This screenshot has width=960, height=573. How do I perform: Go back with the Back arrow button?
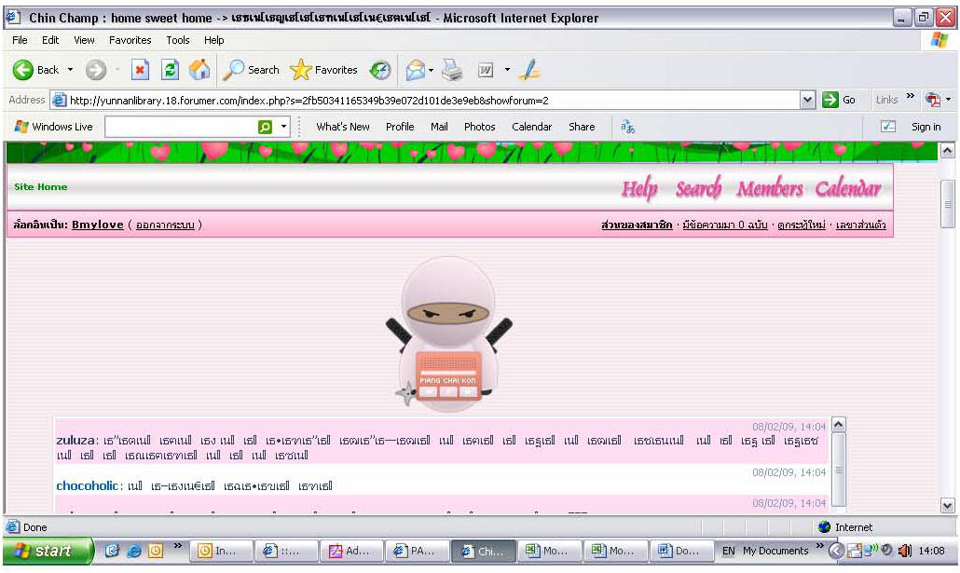point(35,70)
